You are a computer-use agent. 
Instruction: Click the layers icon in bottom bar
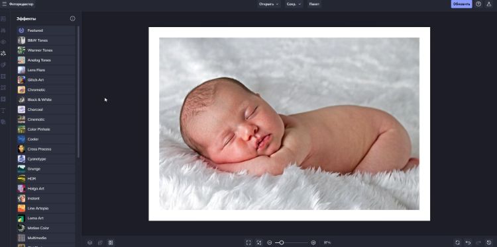click(90, 242)
